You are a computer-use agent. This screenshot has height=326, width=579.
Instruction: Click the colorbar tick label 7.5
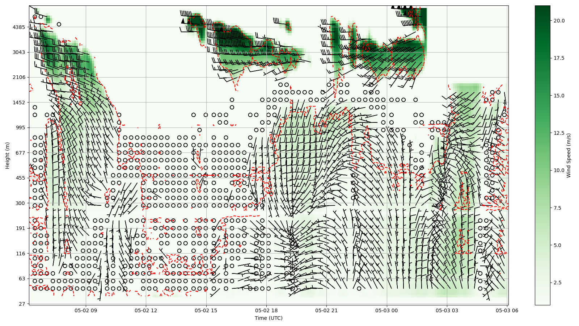(557, 208)
